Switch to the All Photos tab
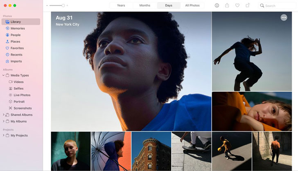Viewport: 298px width, 171px height. point(192,5)
